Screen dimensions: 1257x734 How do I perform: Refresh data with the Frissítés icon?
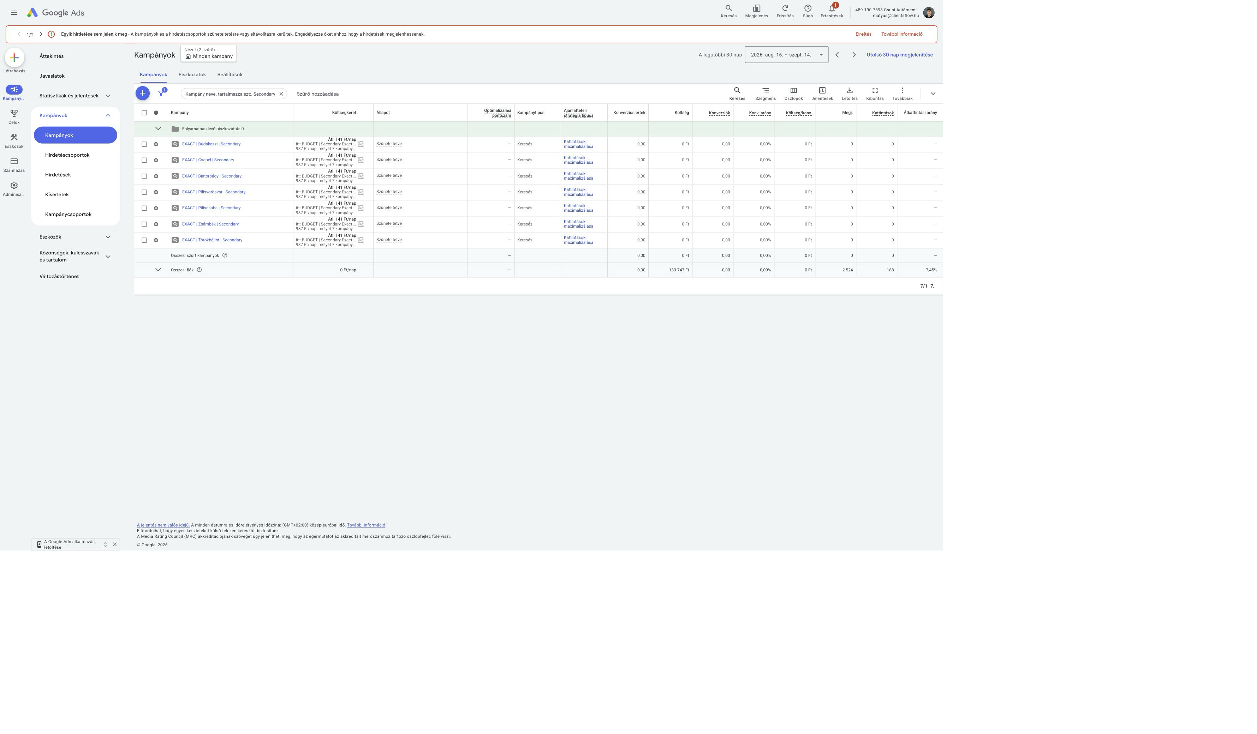(785, 11)
